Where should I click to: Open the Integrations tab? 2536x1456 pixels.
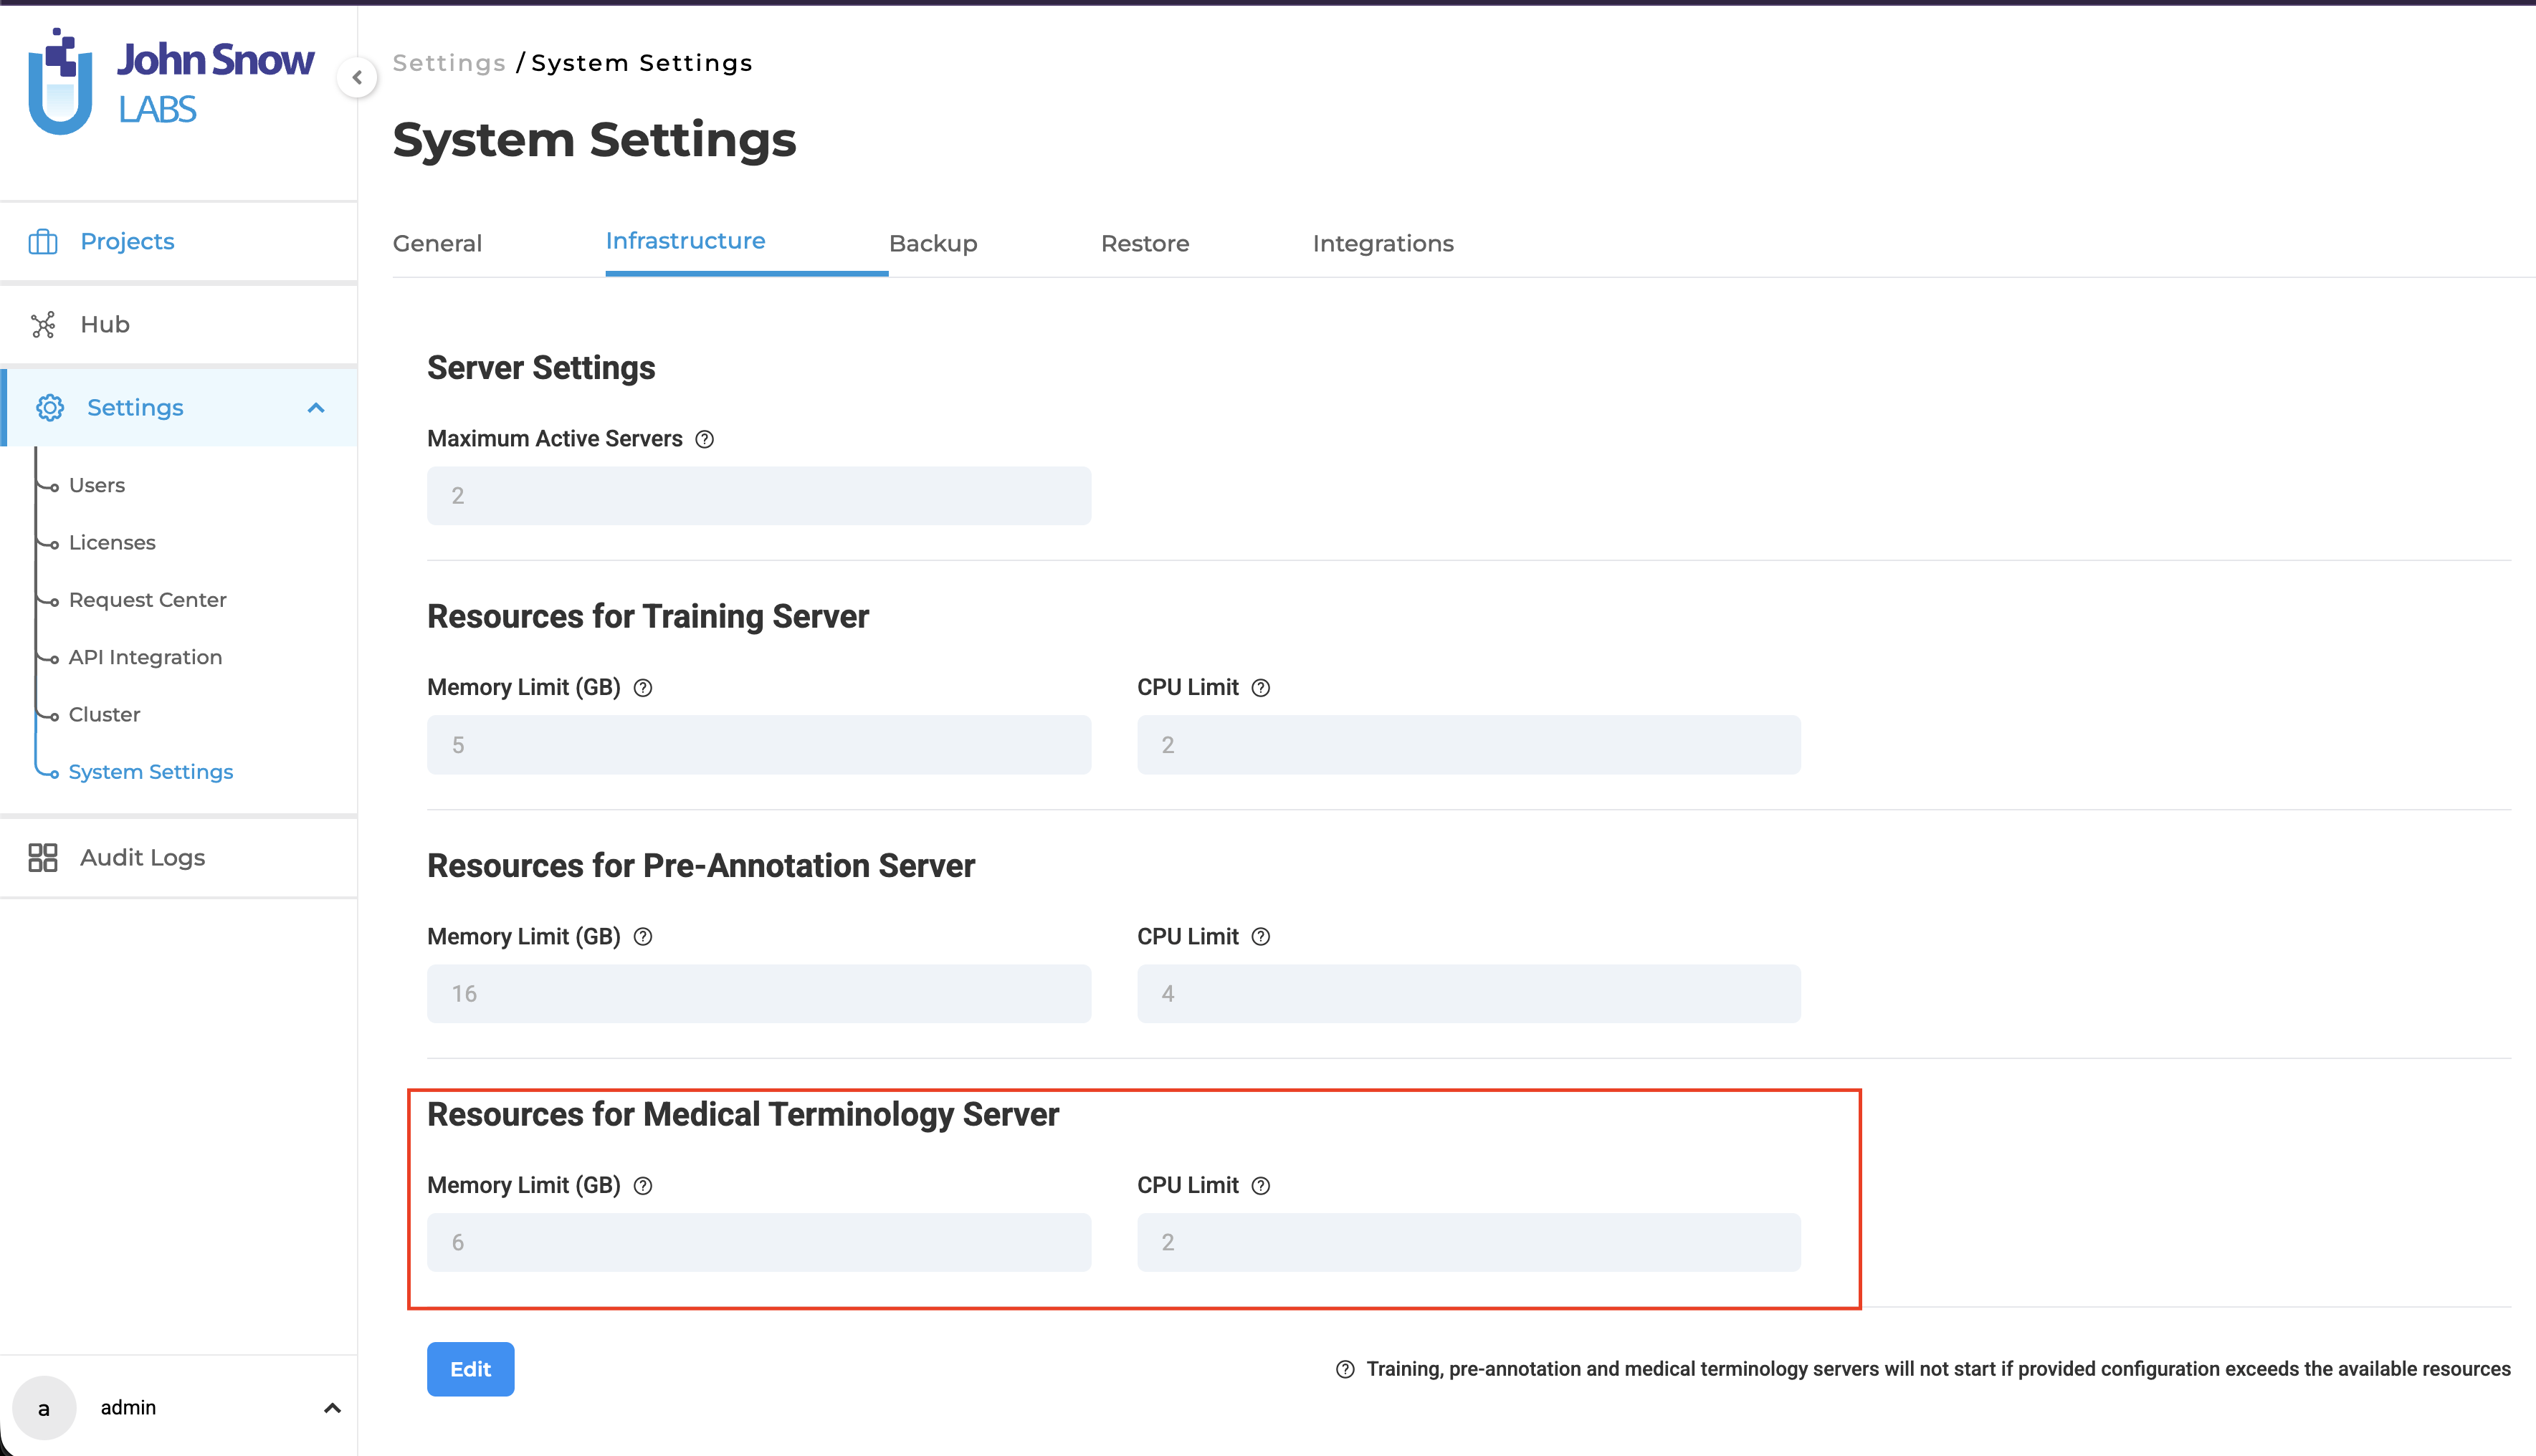[1383, 243]
